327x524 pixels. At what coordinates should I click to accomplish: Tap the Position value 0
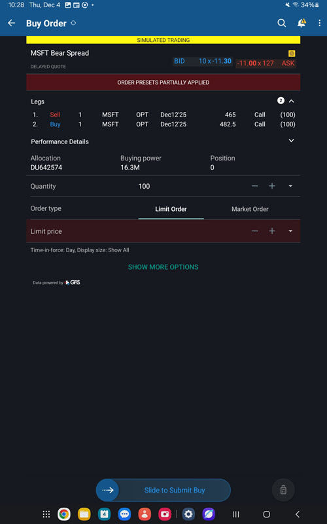point(212,168)
